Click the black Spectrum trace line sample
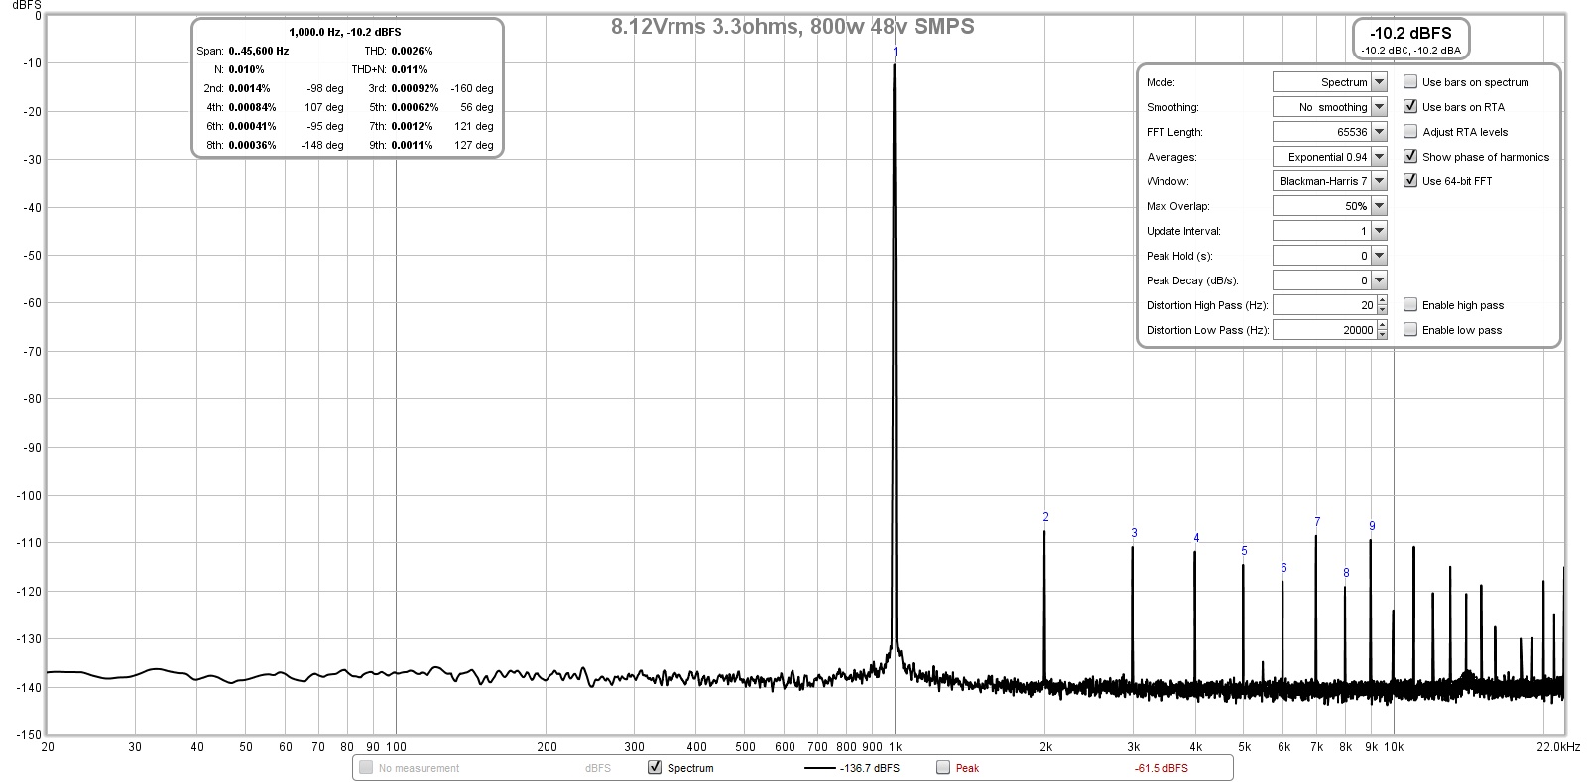1587x782 pixels. point(820,768)
